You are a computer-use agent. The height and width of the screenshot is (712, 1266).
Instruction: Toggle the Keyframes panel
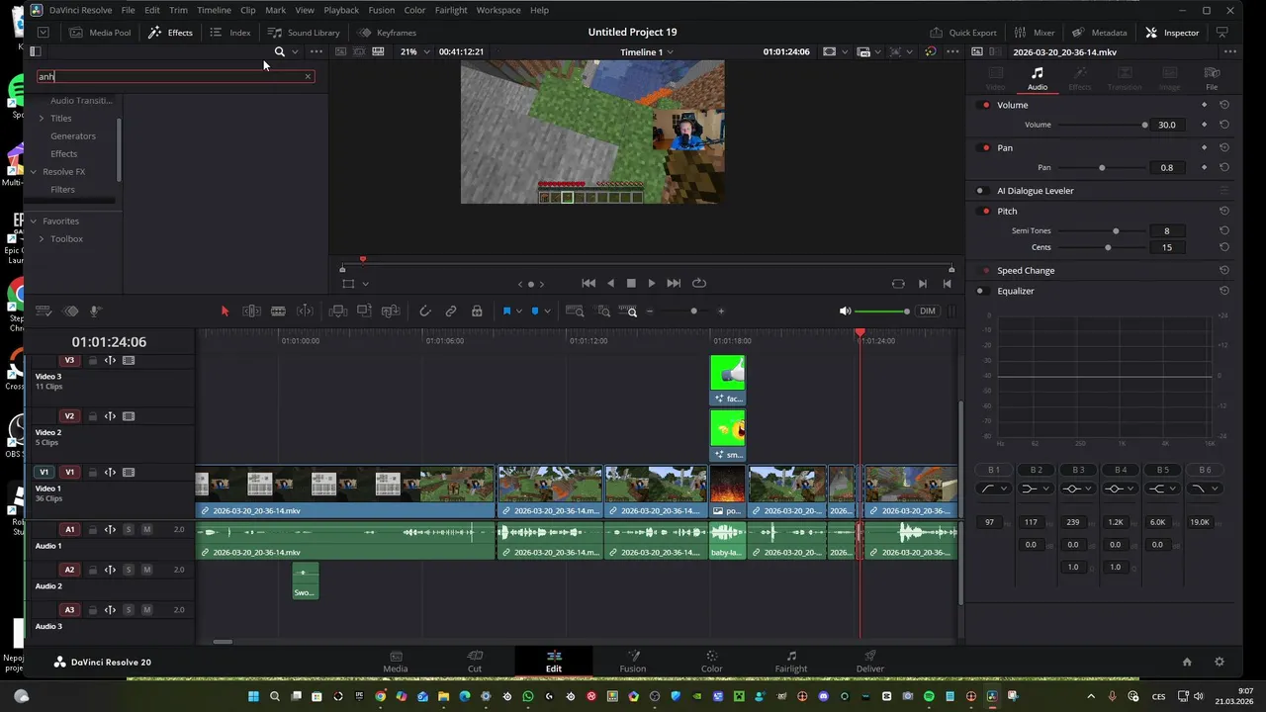[387, 33]
